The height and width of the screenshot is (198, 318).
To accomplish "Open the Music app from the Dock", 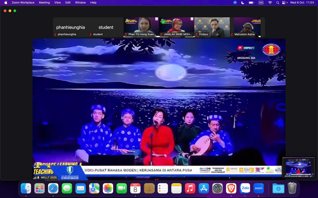I will [190, 188].
